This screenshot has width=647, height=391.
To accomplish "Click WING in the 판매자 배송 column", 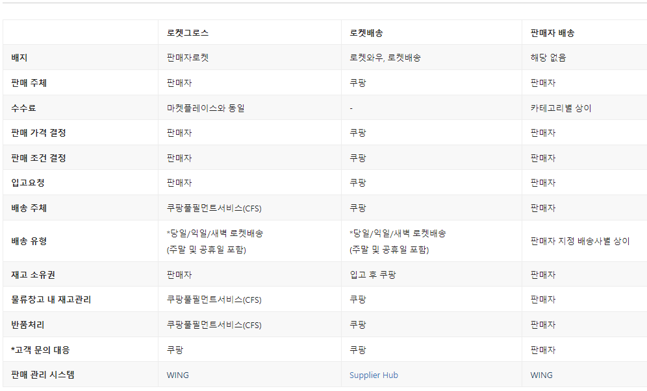I will (541, 375).
